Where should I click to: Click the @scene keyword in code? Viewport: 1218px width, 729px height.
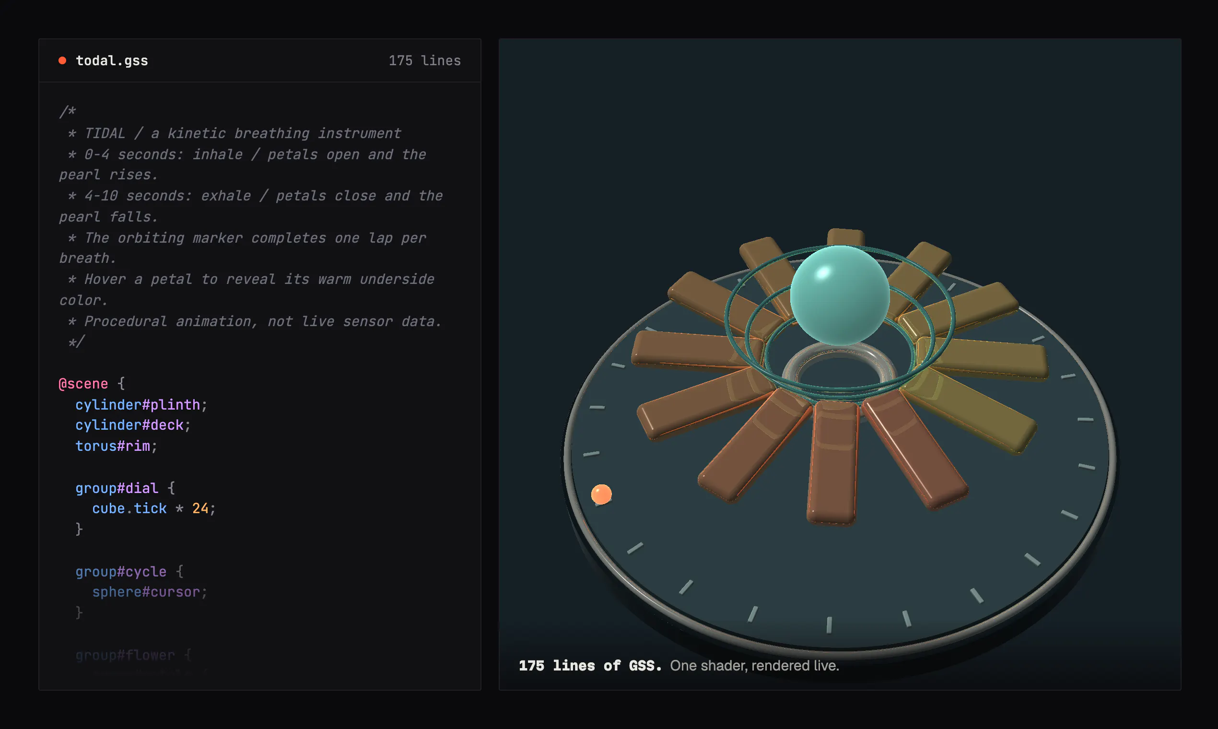(x=83, y=384)
